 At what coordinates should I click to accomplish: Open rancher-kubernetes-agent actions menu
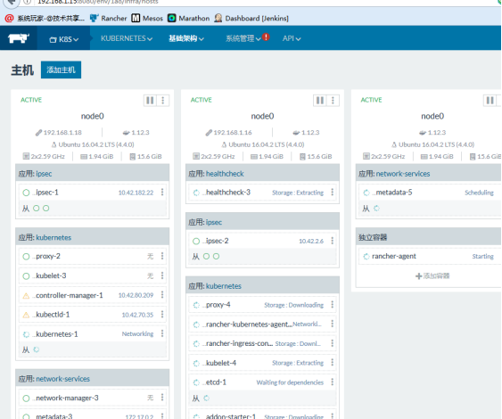tap(333, 324)
